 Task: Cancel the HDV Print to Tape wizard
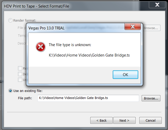point(151,120)
